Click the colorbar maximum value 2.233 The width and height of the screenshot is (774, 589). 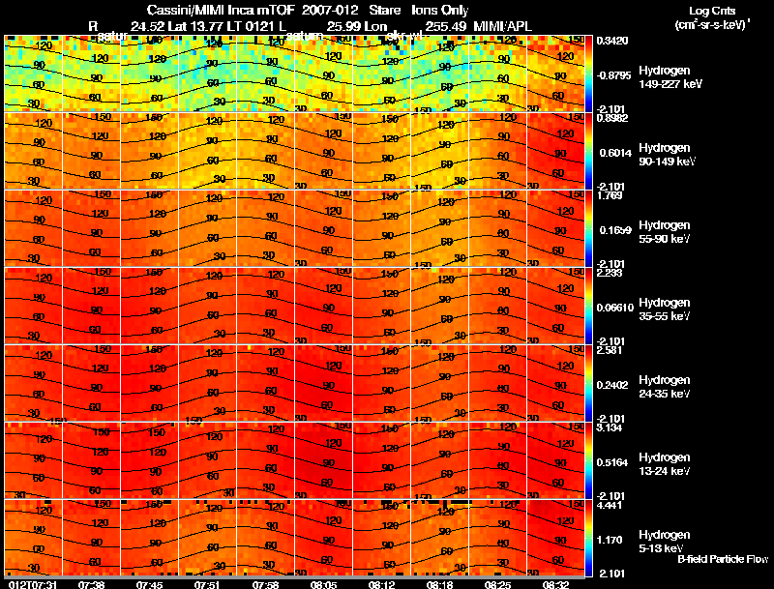610,273
